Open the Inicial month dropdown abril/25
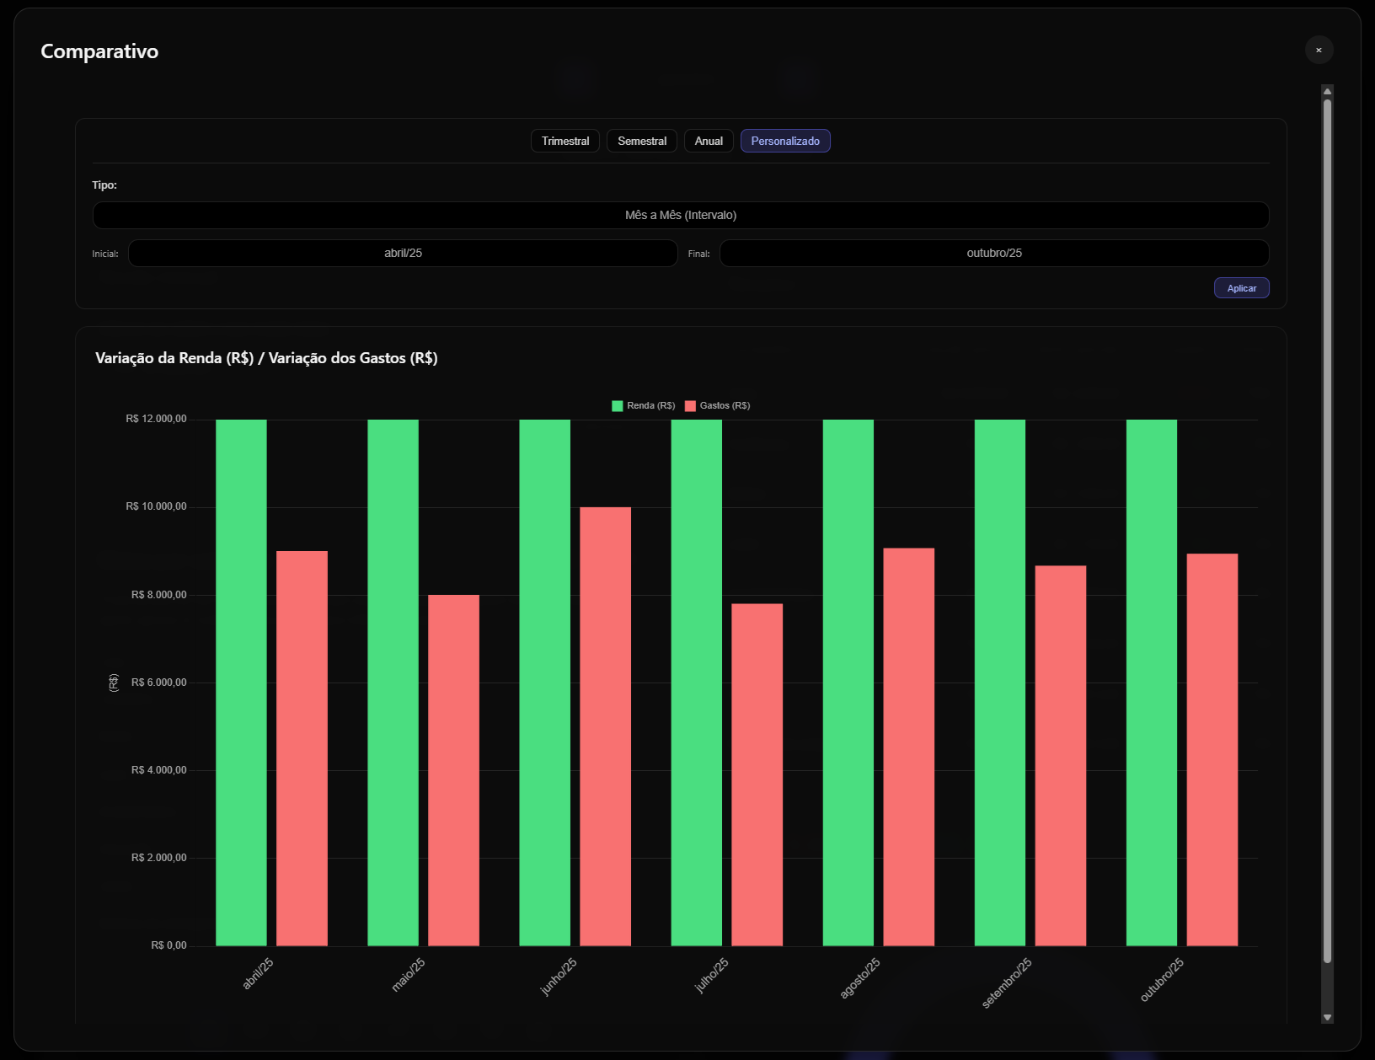The image size is (1375, 1060). (x=403, y=253)
